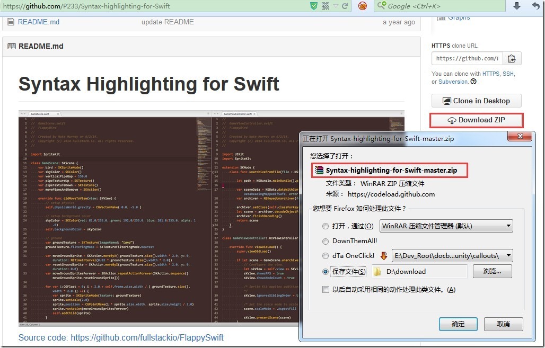Open the Google search engine picker icon

[382, 5]
